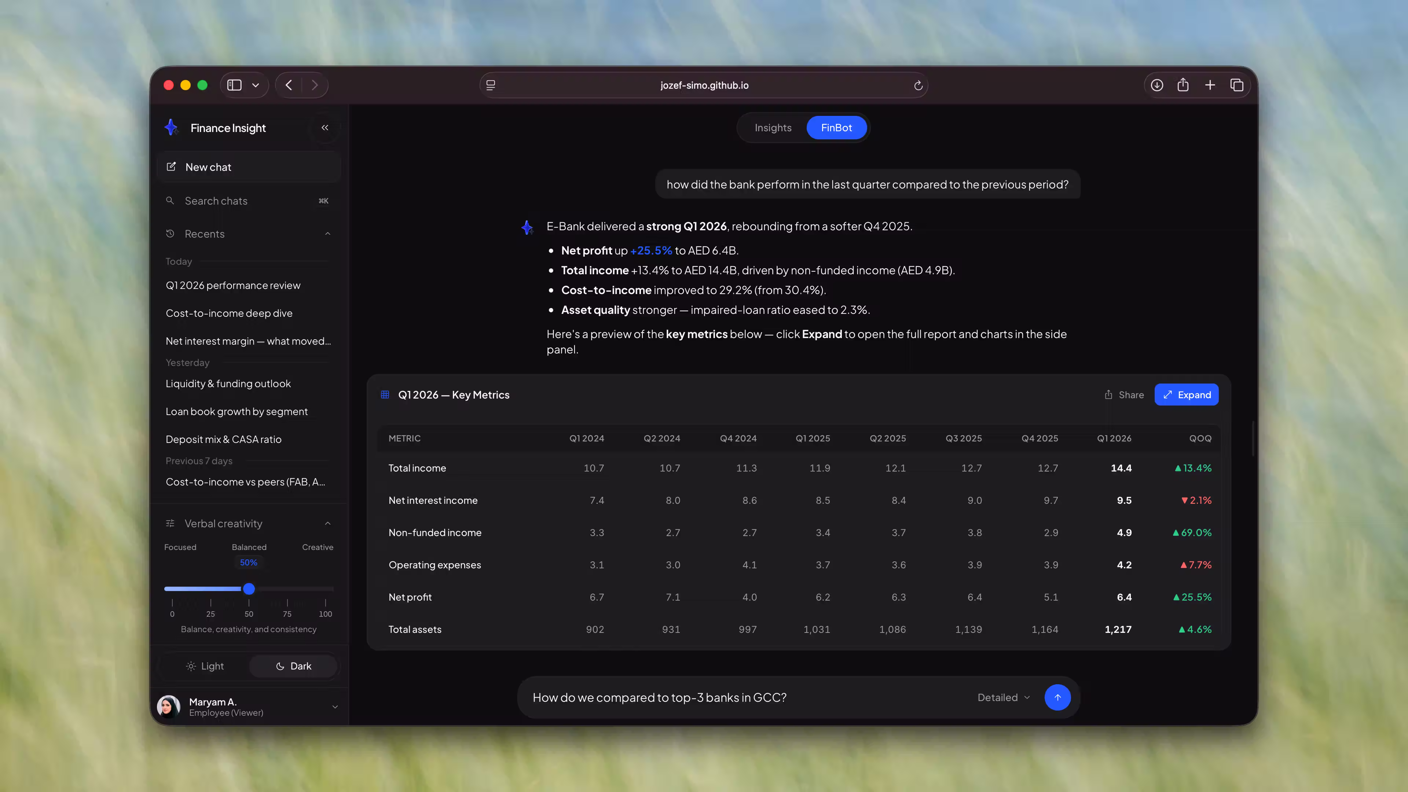
Task: Open Liquidity & funding outlook chat
Action: click(249, 384)
